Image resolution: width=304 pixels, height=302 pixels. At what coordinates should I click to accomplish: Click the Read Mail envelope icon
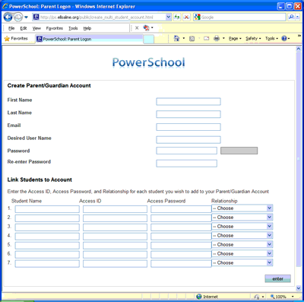[207, 39]
